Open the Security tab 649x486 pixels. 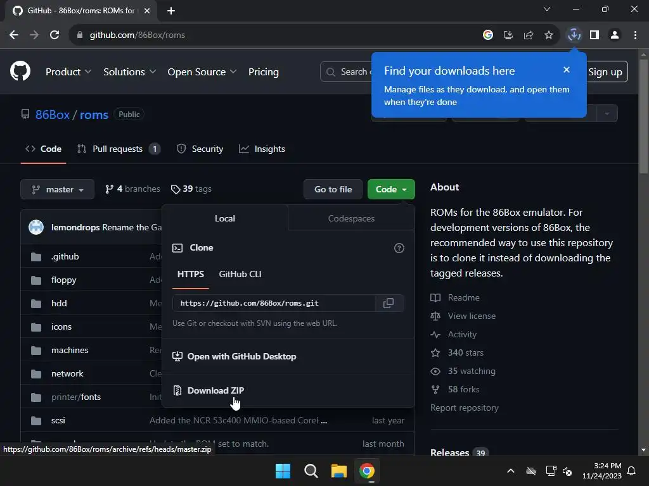[200, 149]
